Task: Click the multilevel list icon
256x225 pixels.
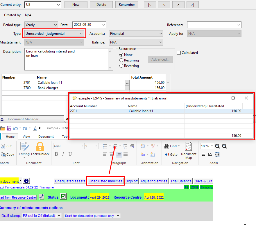Action: pos(125,146)
